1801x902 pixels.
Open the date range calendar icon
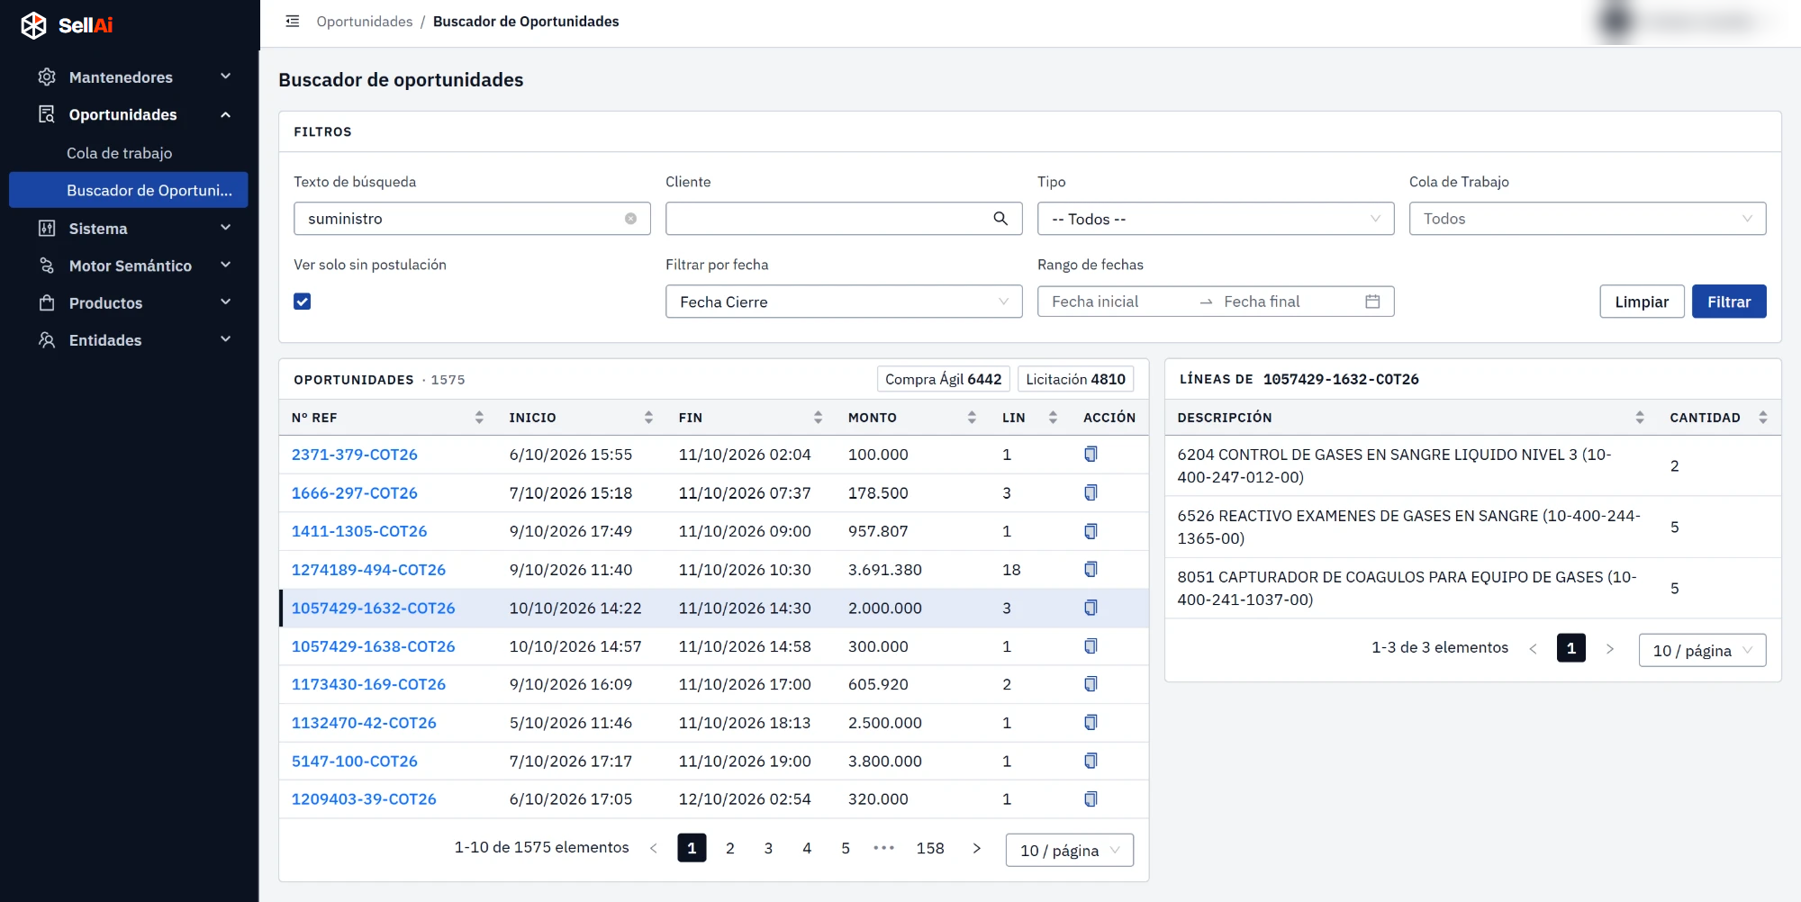click(x=1372, y=302)
